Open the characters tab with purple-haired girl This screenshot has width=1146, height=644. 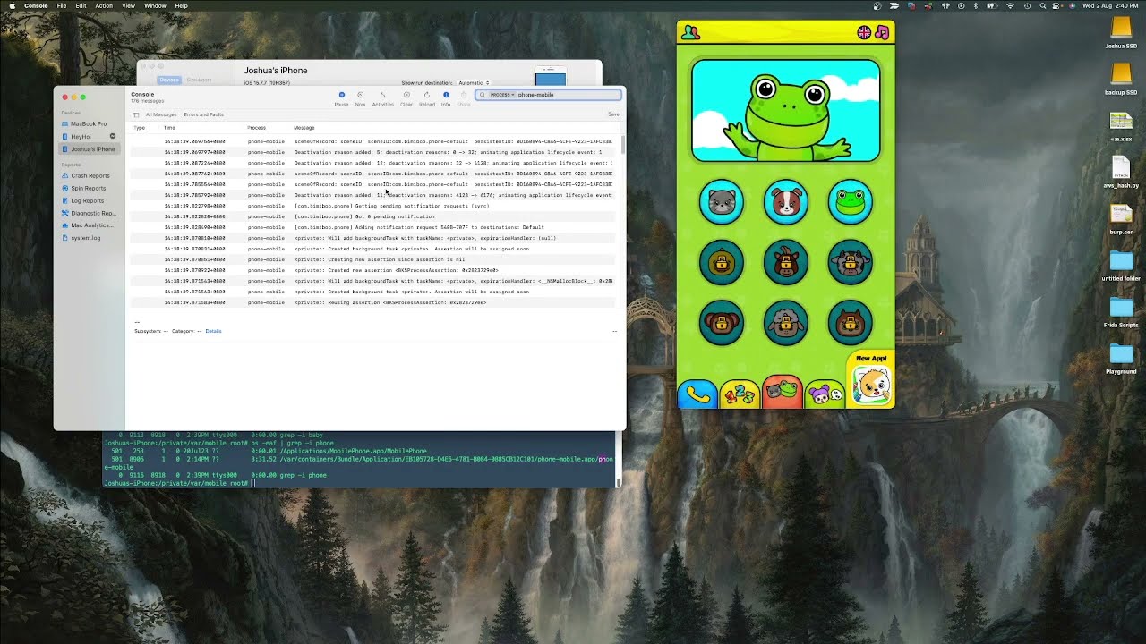click(825, 394)
